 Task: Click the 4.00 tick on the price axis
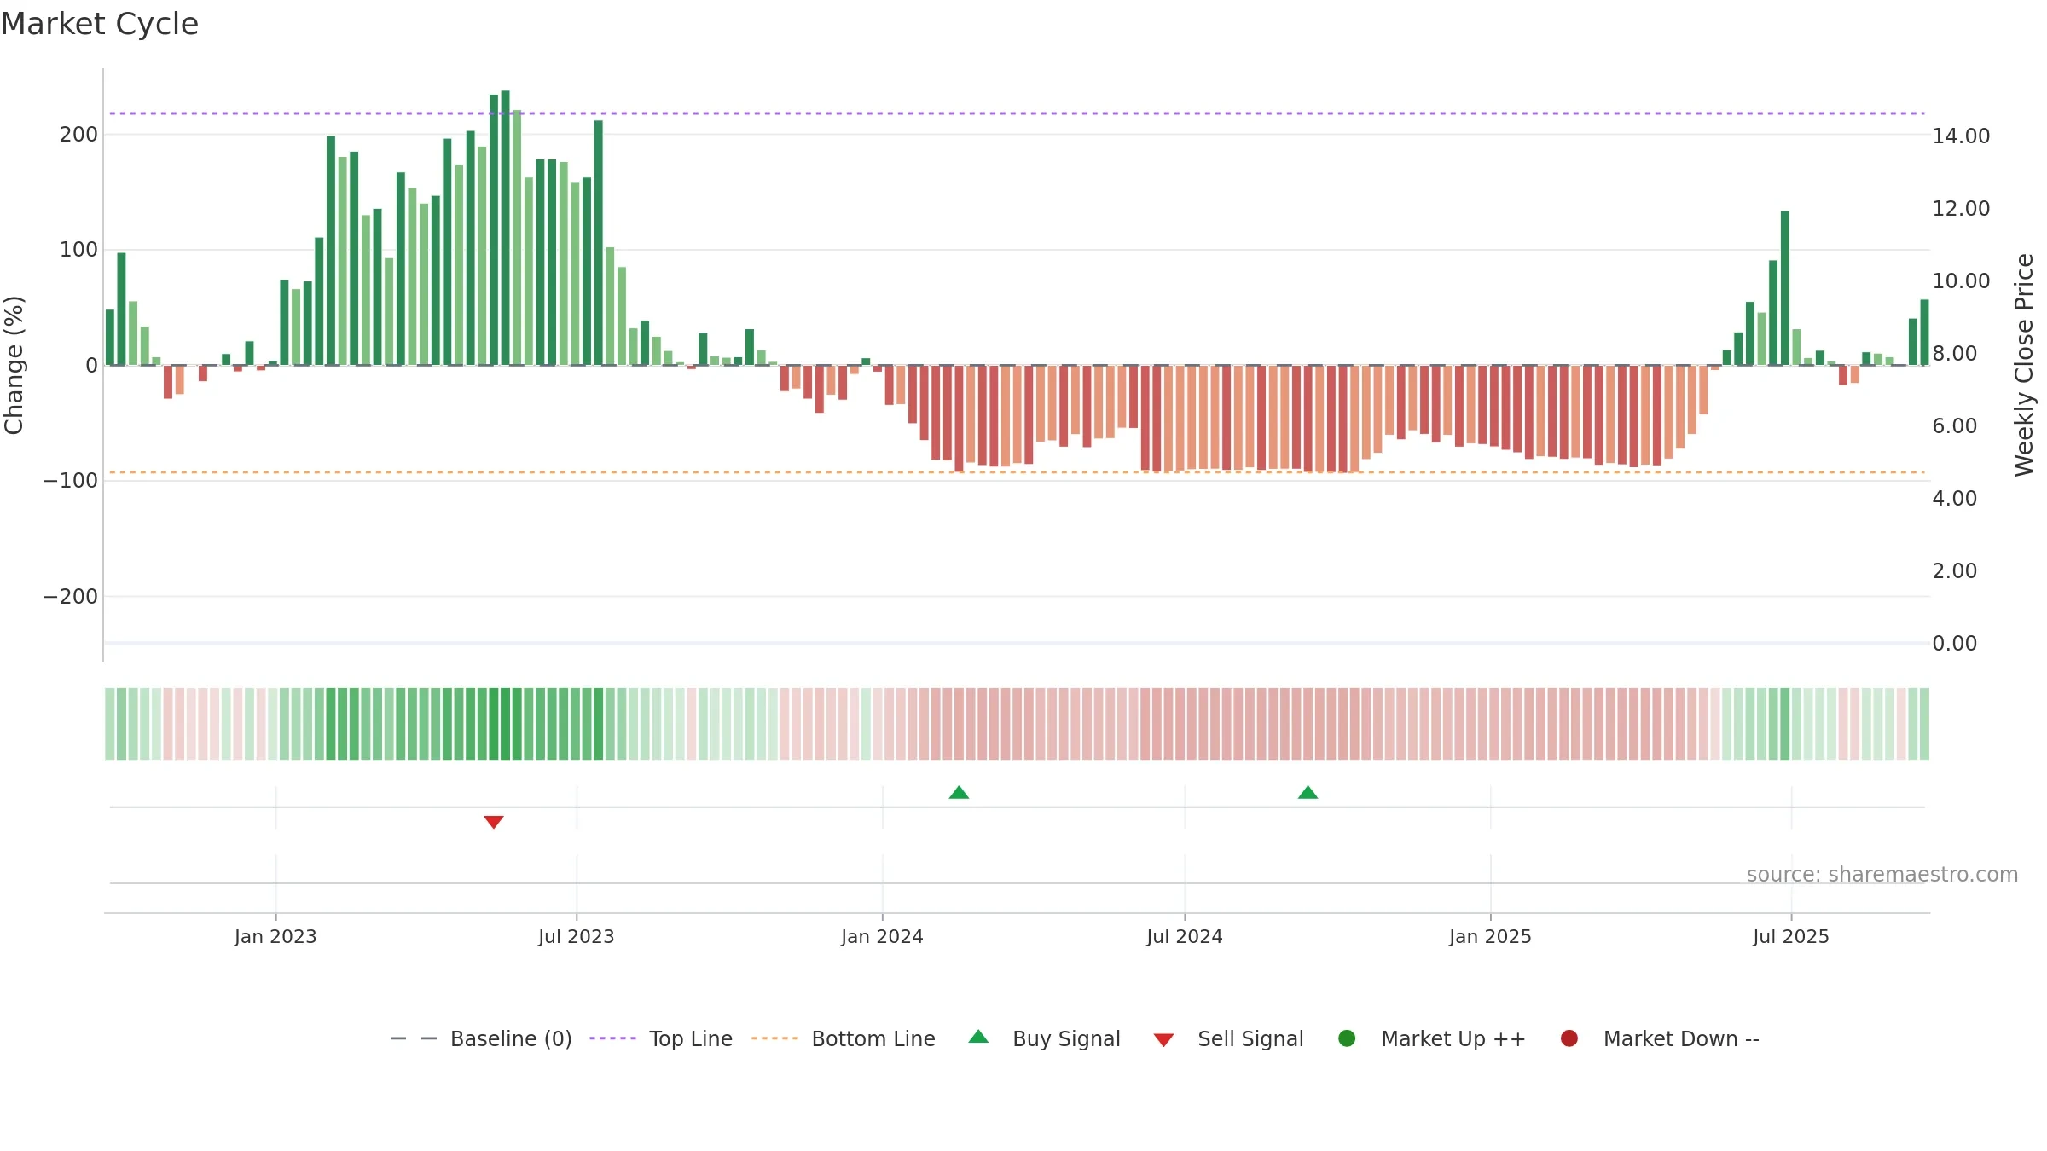pyautogui.click(x=1954, y=499)
